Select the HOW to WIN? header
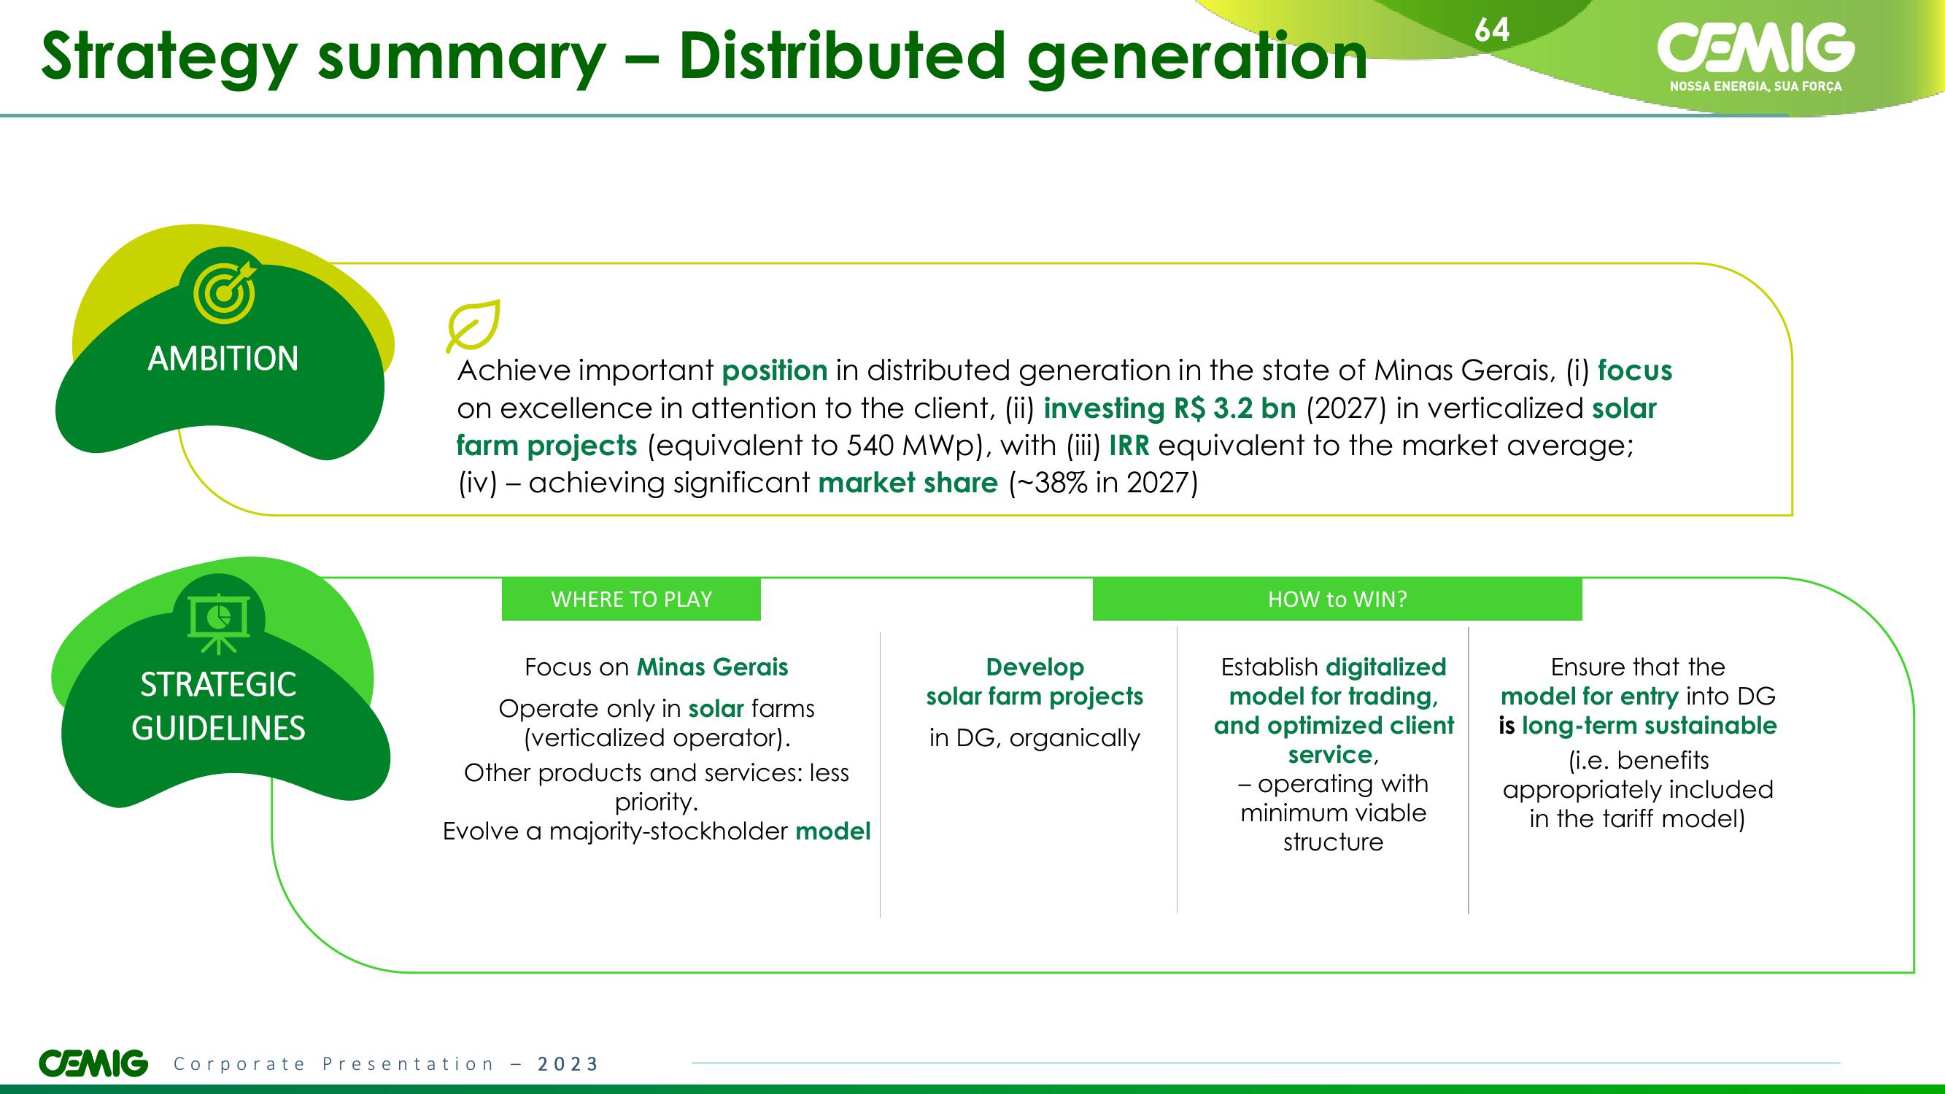Image resolution: width=1945 pixels, height=1094 pixels. (1337, 600)
